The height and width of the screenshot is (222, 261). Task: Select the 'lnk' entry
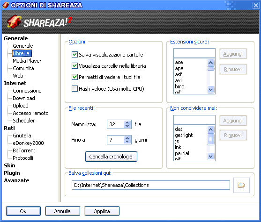pos(178,147)
